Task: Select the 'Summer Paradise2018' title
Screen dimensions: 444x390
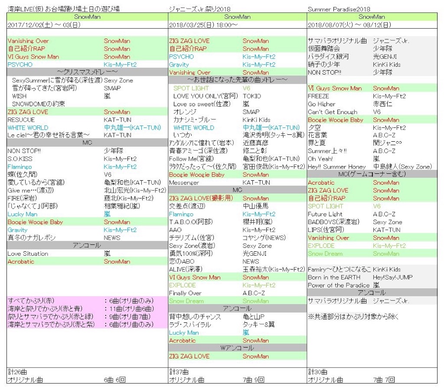Action: (339, 9)
